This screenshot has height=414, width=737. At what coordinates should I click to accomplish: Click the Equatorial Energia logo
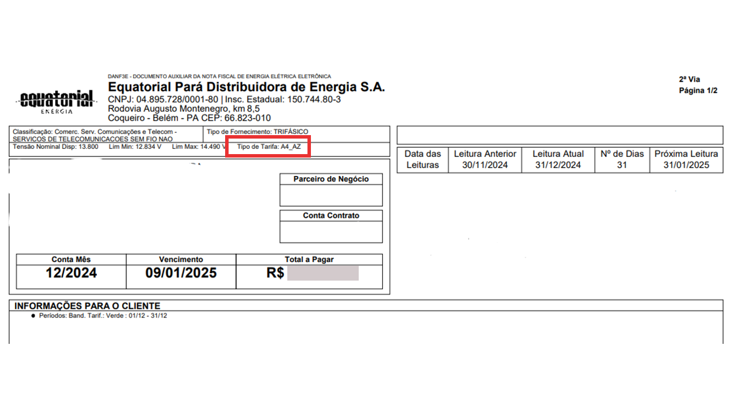pyautogui.click(x=55, y=101)
